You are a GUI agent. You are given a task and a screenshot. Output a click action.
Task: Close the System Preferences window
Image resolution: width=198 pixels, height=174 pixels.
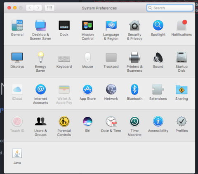pyautogui.click(x=9, y=8)
